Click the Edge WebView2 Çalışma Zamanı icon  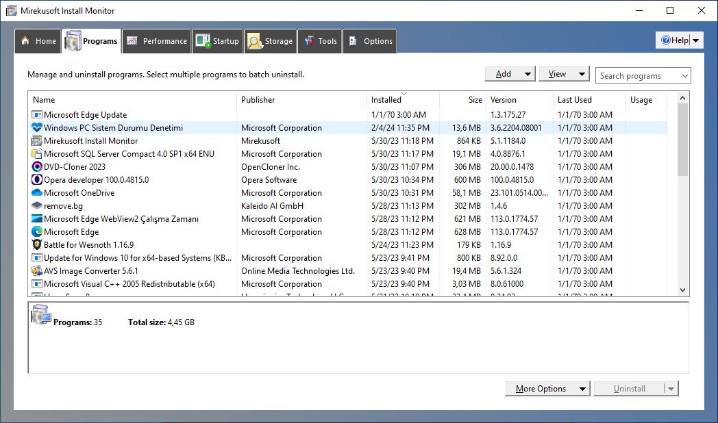coord(36,219)
